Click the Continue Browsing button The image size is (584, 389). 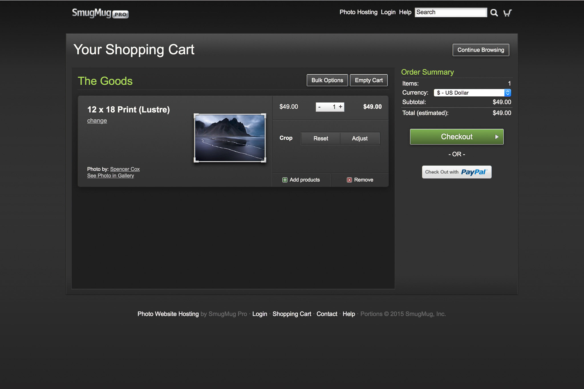click(480, 50)
